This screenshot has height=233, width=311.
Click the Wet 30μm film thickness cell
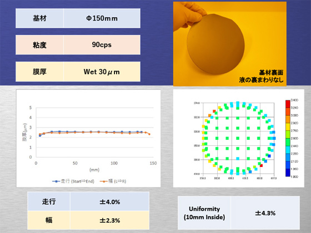coord(102,72)
